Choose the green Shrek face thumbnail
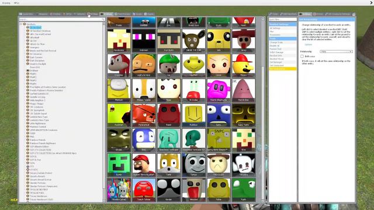Viewport: 374px width, 210px height. click(119, 140)
